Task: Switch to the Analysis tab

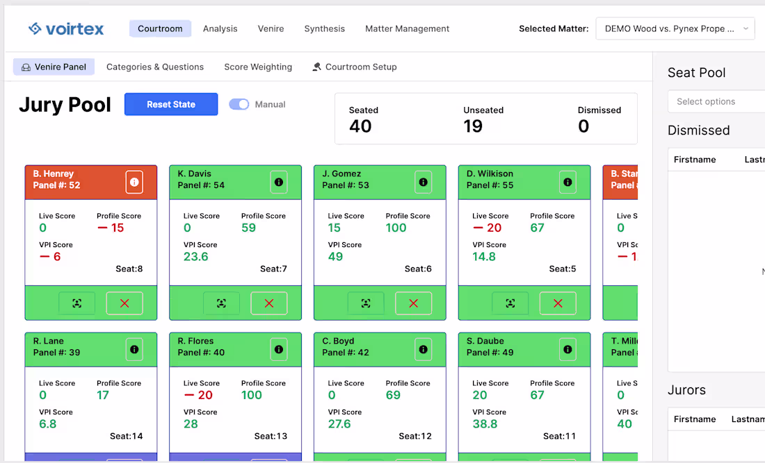Action: 220,28
